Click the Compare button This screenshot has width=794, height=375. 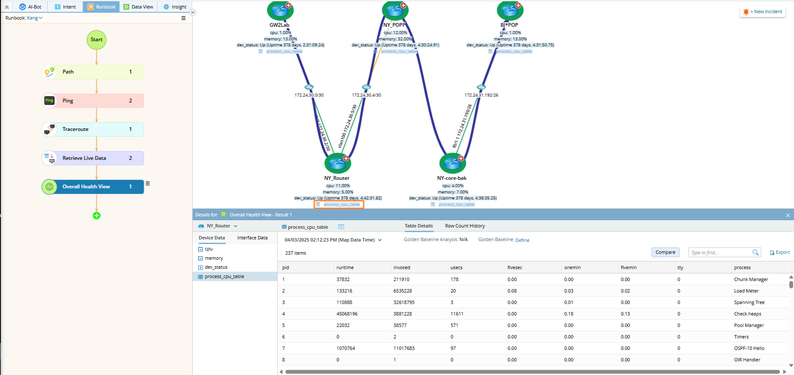click(x=665, y=253)
